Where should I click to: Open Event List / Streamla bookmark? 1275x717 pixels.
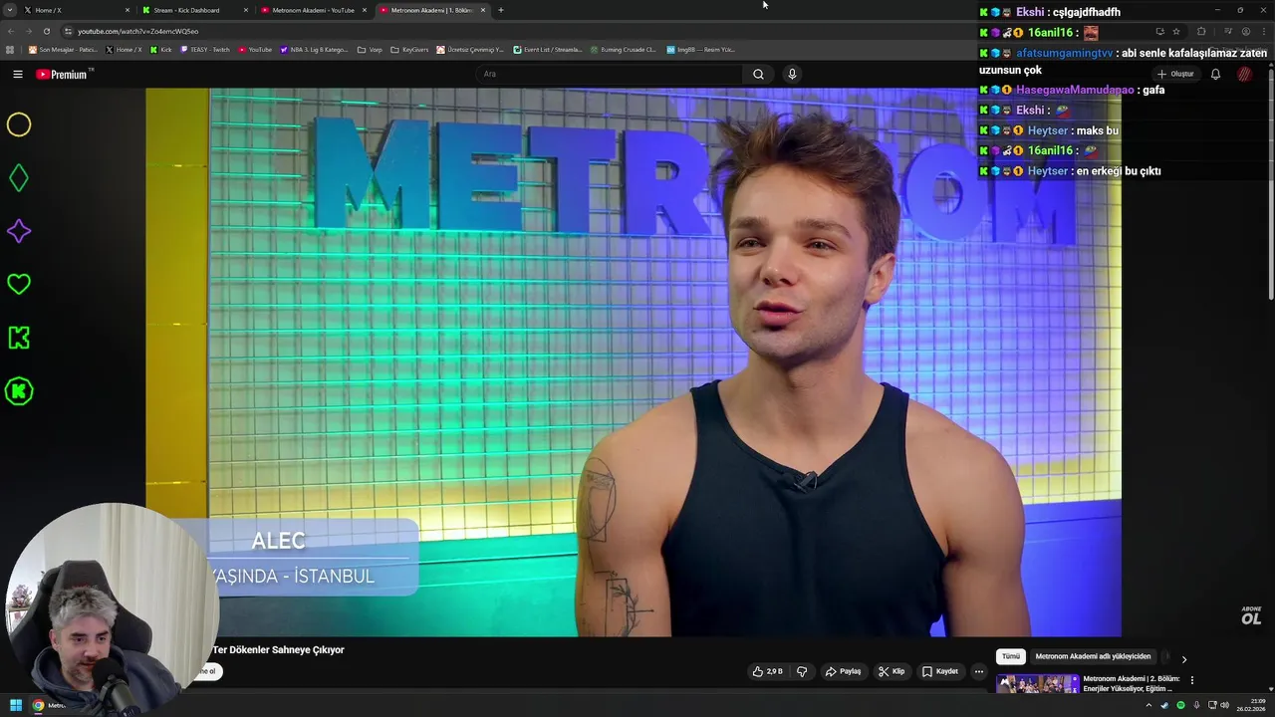(x=548, y=49)
